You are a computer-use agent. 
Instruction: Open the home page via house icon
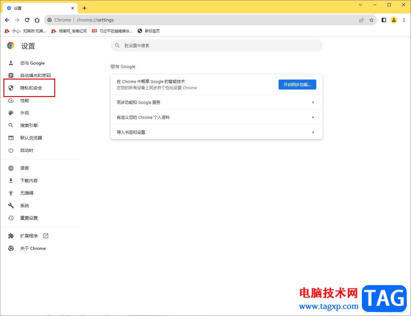point(37,20)
